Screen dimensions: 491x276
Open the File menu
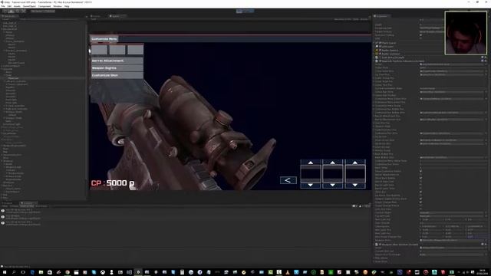pyautogui.click(x=3, y=6)
